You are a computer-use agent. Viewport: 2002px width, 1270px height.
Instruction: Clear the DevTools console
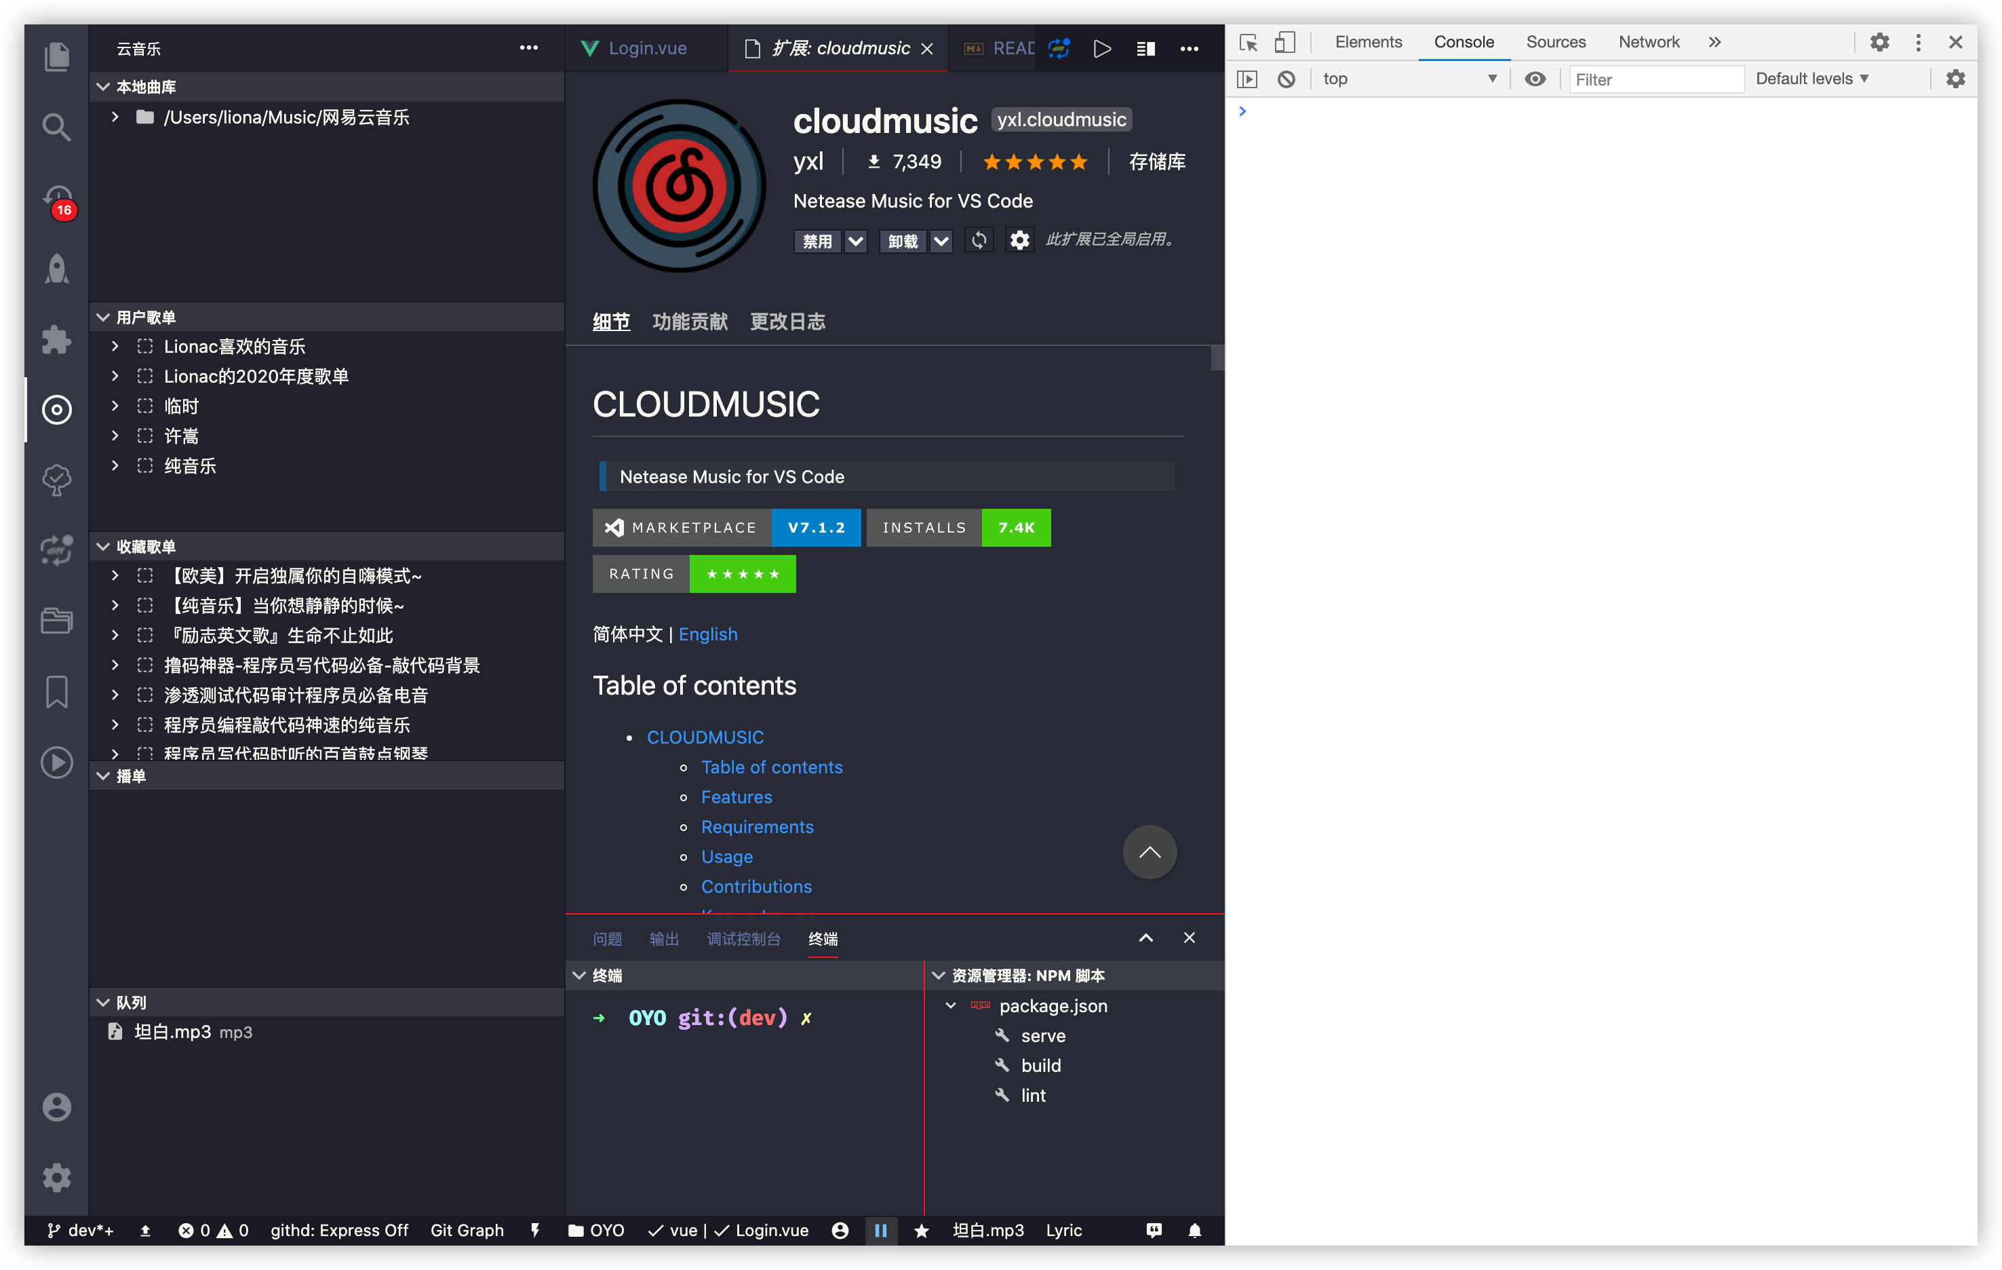click(x=1287, y=78)
